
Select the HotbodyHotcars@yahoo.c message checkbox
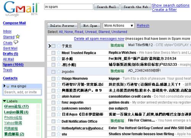click(x=53, y=128)
